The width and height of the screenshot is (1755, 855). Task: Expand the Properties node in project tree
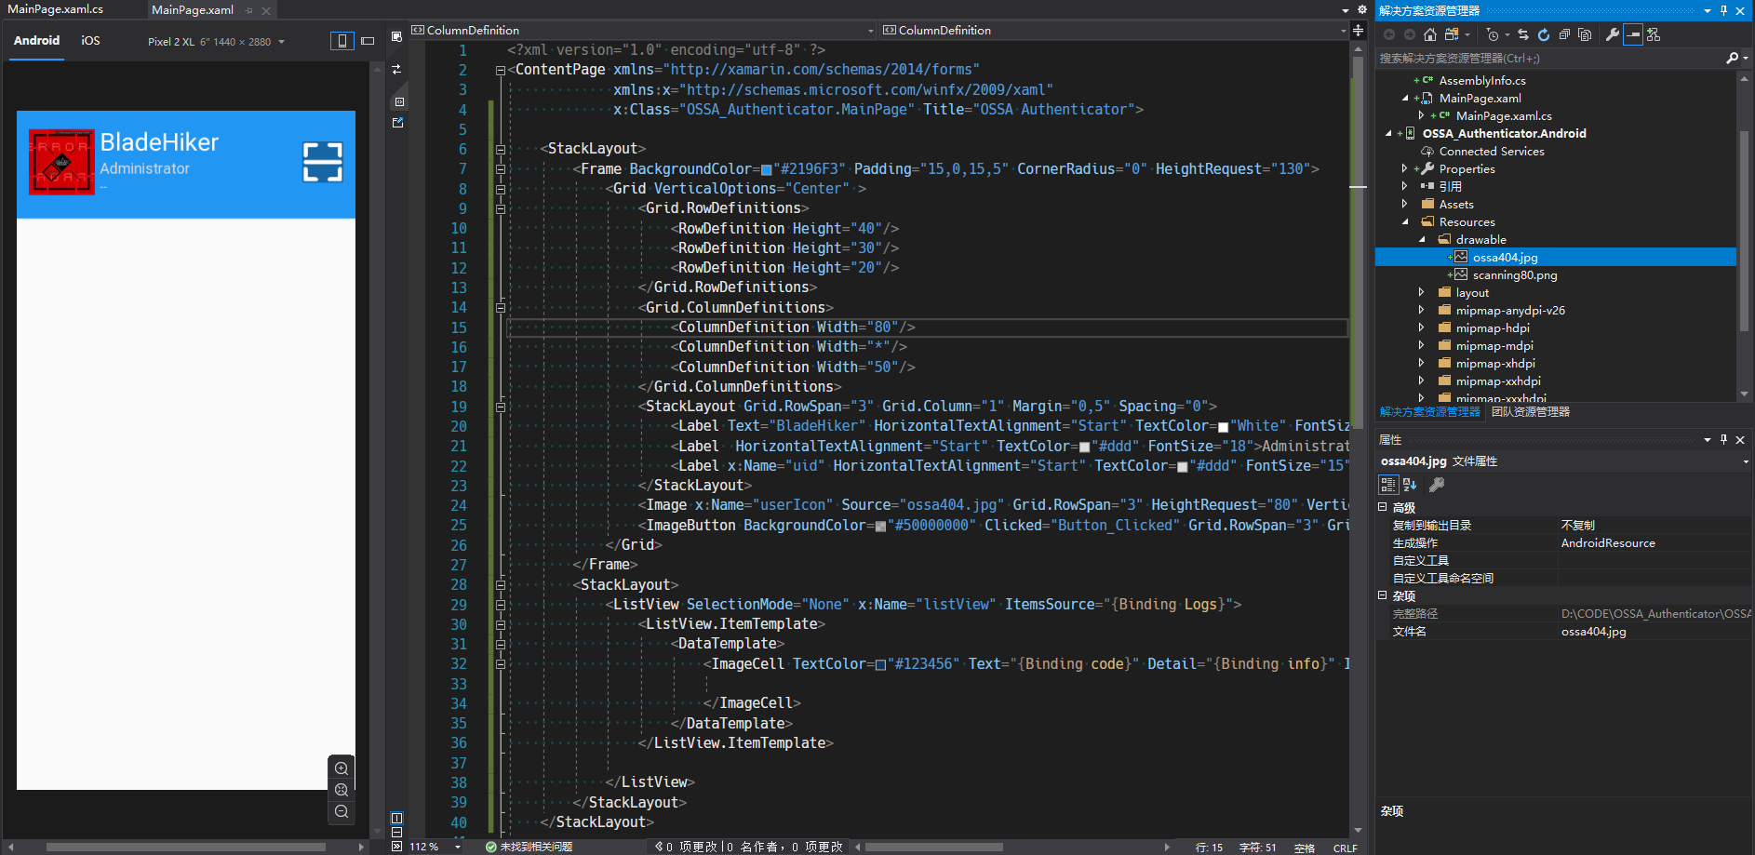(1405, 168)
